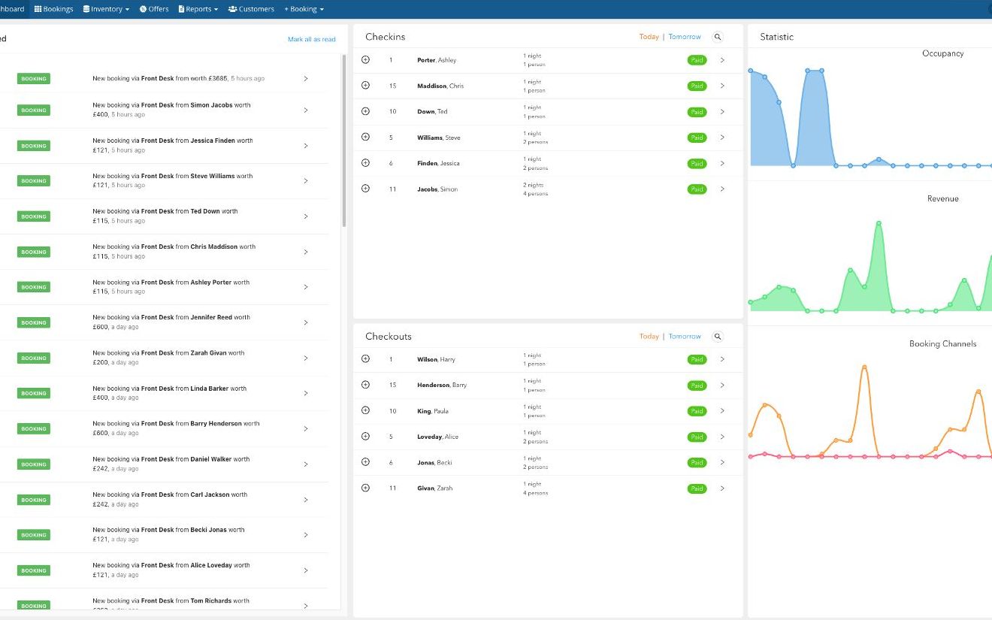The height and width of the screenshot is (620, 992).
Task: Open Simon Jacobs booking notification arrow
Action: pyautogui.click(x=306, y=110)
